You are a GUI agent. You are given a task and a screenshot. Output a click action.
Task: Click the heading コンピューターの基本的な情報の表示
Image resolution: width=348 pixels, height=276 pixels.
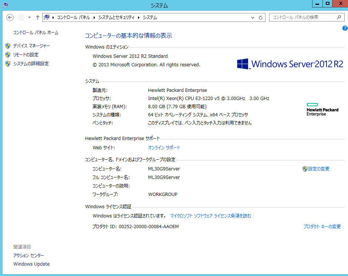point(128,36)
